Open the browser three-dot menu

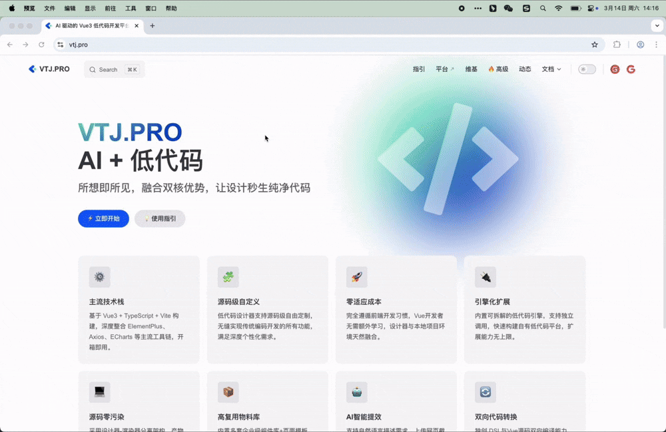tap(656, 45)
